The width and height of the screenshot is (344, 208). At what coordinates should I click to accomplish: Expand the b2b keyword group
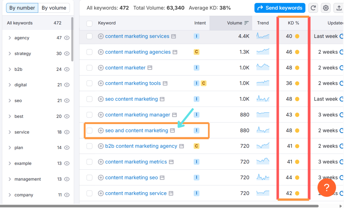[x=10, y=70]
